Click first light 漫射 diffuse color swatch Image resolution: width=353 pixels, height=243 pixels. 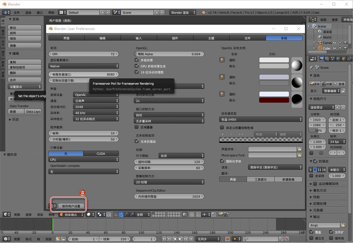[x=274, y=60]
